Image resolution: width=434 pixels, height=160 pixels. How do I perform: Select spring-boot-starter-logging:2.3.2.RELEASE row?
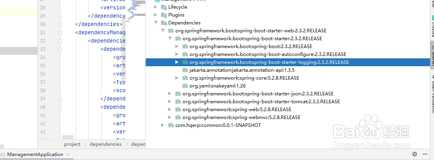tap(288, 62)
